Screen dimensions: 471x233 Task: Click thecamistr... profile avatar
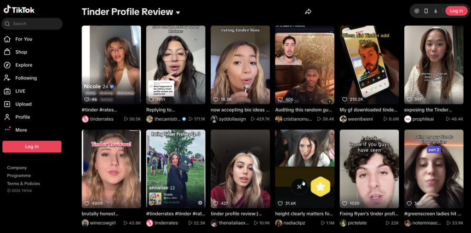(149, 119)
